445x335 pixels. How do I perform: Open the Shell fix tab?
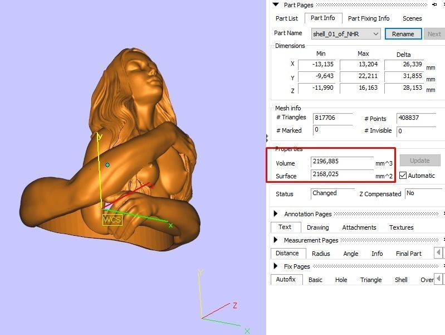click(402, 280)
